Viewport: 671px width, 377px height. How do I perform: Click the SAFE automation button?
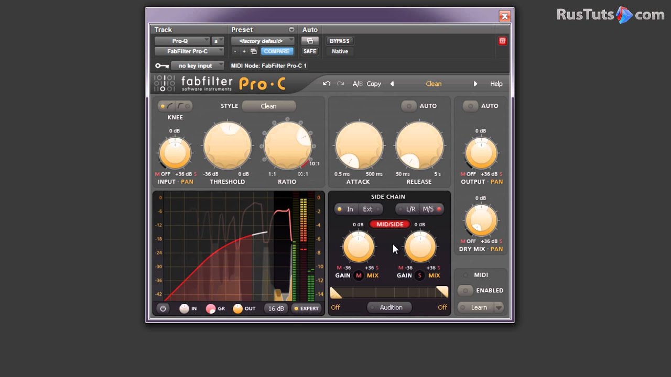[x=310, y=51]
